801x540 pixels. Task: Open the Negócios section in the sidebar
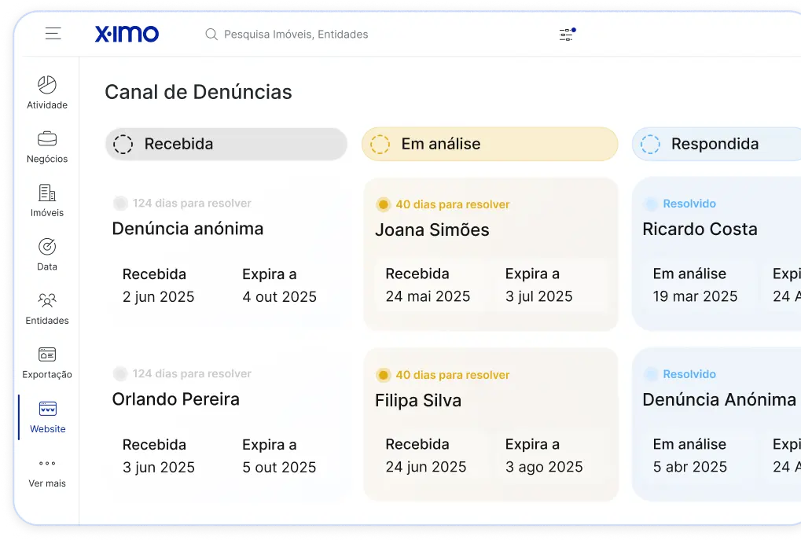[47, 146]
